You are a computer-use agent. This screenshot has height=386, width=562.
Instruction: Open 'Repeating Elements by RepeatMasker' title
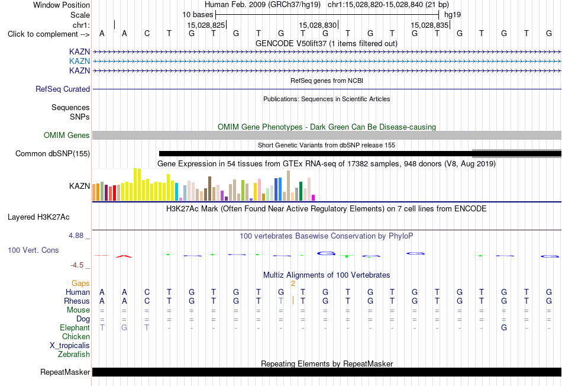click(x=327, y=364)
